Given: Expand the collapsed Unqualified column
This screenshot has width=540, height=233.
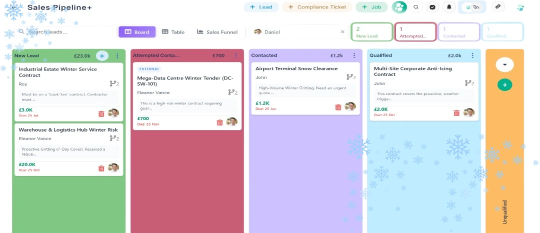Looking at the screenshot, I should (x=504, y=64).
